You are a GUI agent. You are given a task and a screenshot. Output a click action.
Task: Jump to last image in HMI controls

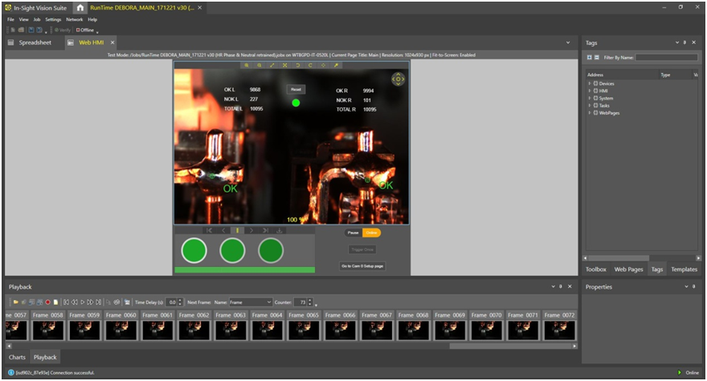click(266, 230)
